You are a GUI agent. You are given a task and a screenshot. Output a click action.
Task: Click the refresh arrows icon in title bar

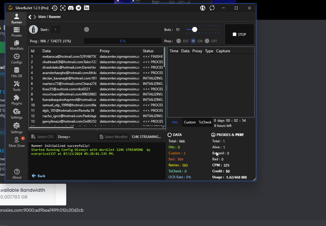point(212,8)
